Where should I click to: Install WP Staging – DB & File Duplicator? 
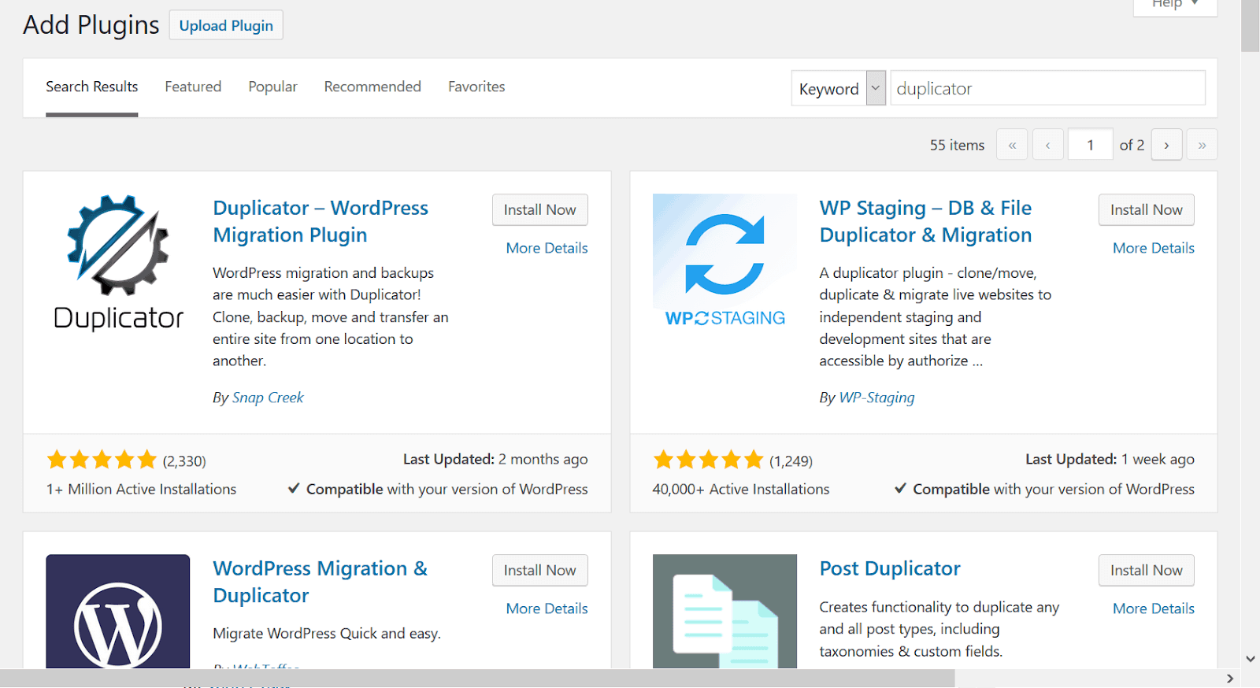tap(1147, 209)
